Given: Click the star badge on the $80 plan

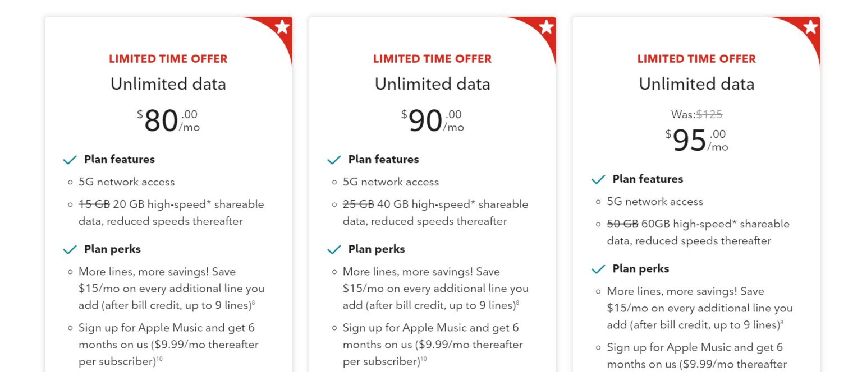Looking at the screenshot, I should (x=282, y=27).
